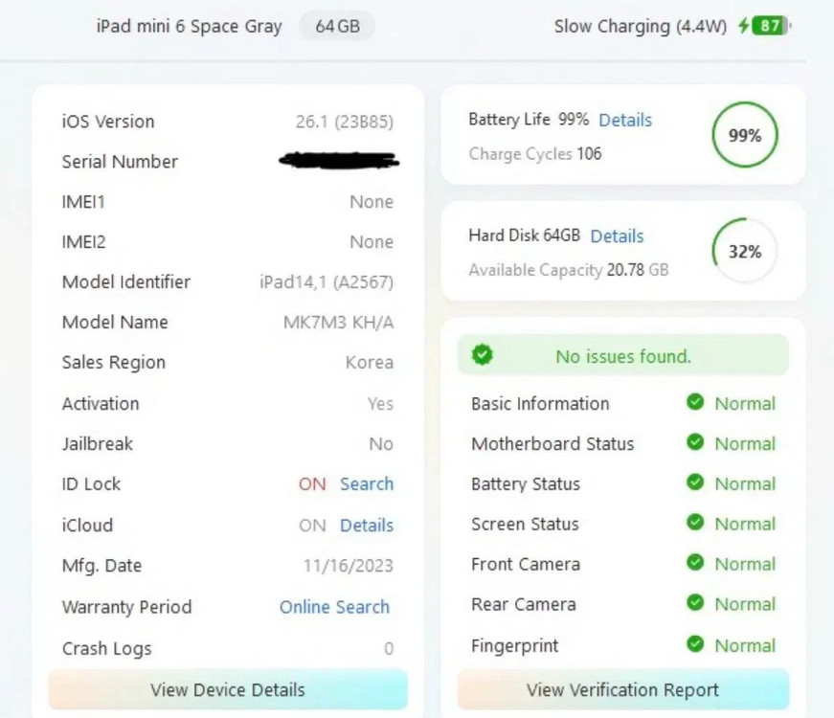Click the checkmark icon beside Basic Information
The image size is (834, 718).
tap(696, 403)
